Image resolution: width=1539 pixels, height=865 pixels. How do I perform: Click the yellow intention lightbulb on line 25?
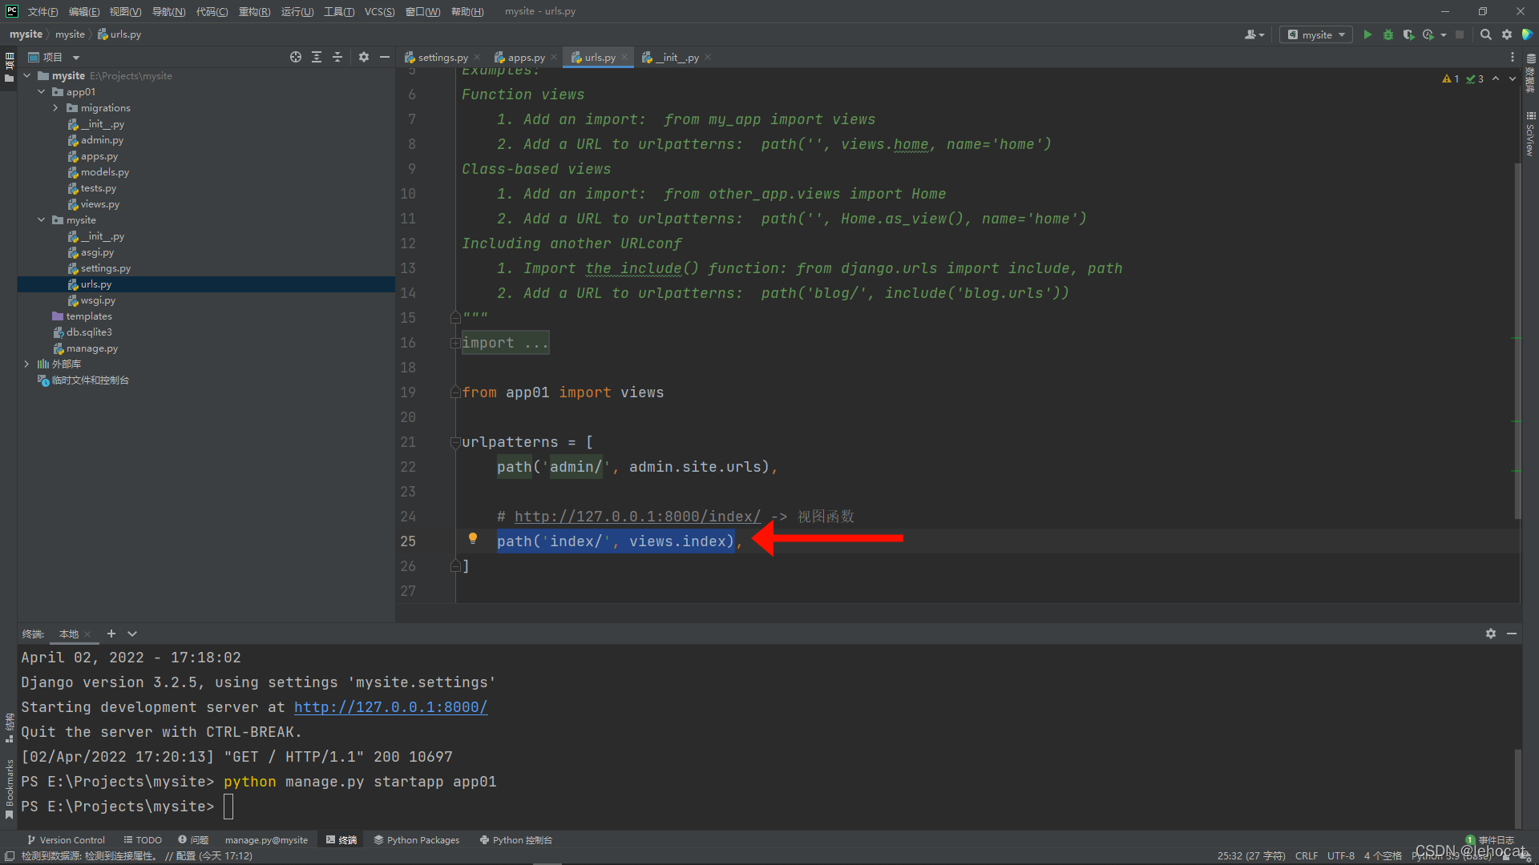(x=473, y=539)
